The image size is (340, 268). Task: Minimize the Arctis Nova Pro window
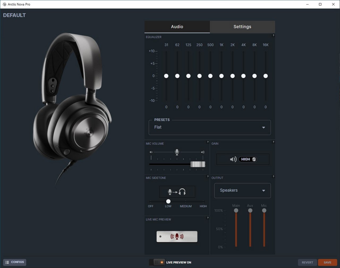307,4
